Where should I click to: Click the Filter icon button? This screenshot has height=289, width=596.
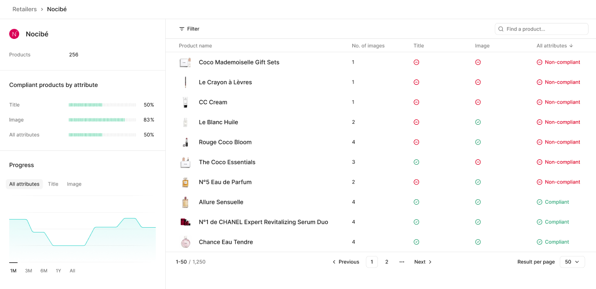[182, 29]
